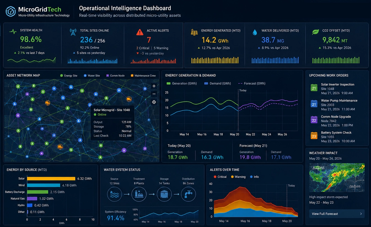Open the View Full Forecast button

[337, 214]
